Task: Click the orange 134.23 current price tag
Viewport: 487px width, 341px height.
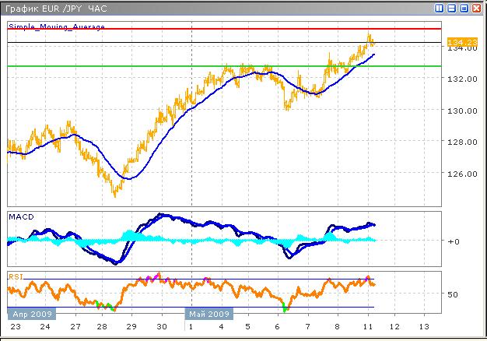Action: (457, 41)
